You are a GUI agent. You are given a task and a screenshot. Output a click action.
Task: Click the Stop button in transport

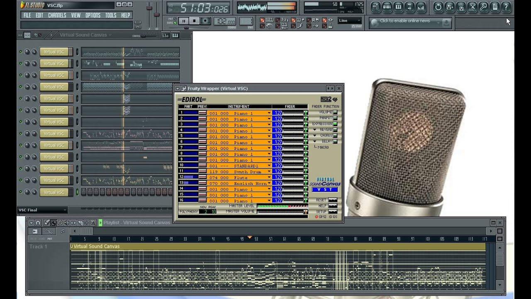pos(195,21)
